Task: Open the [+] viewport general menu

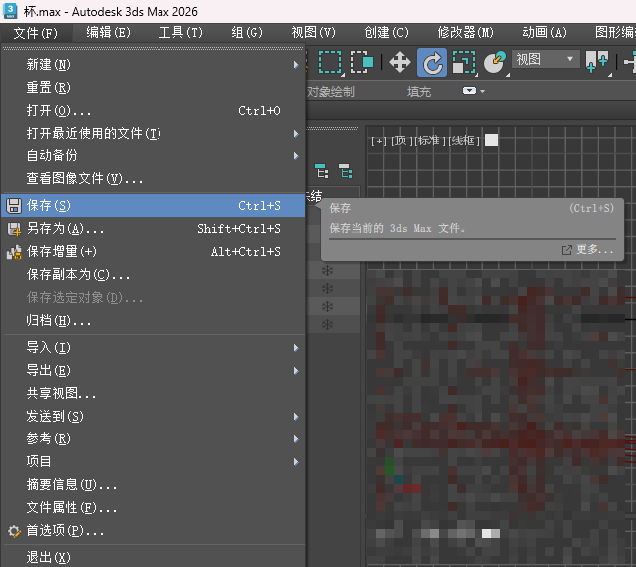Action: click(379, 141)
